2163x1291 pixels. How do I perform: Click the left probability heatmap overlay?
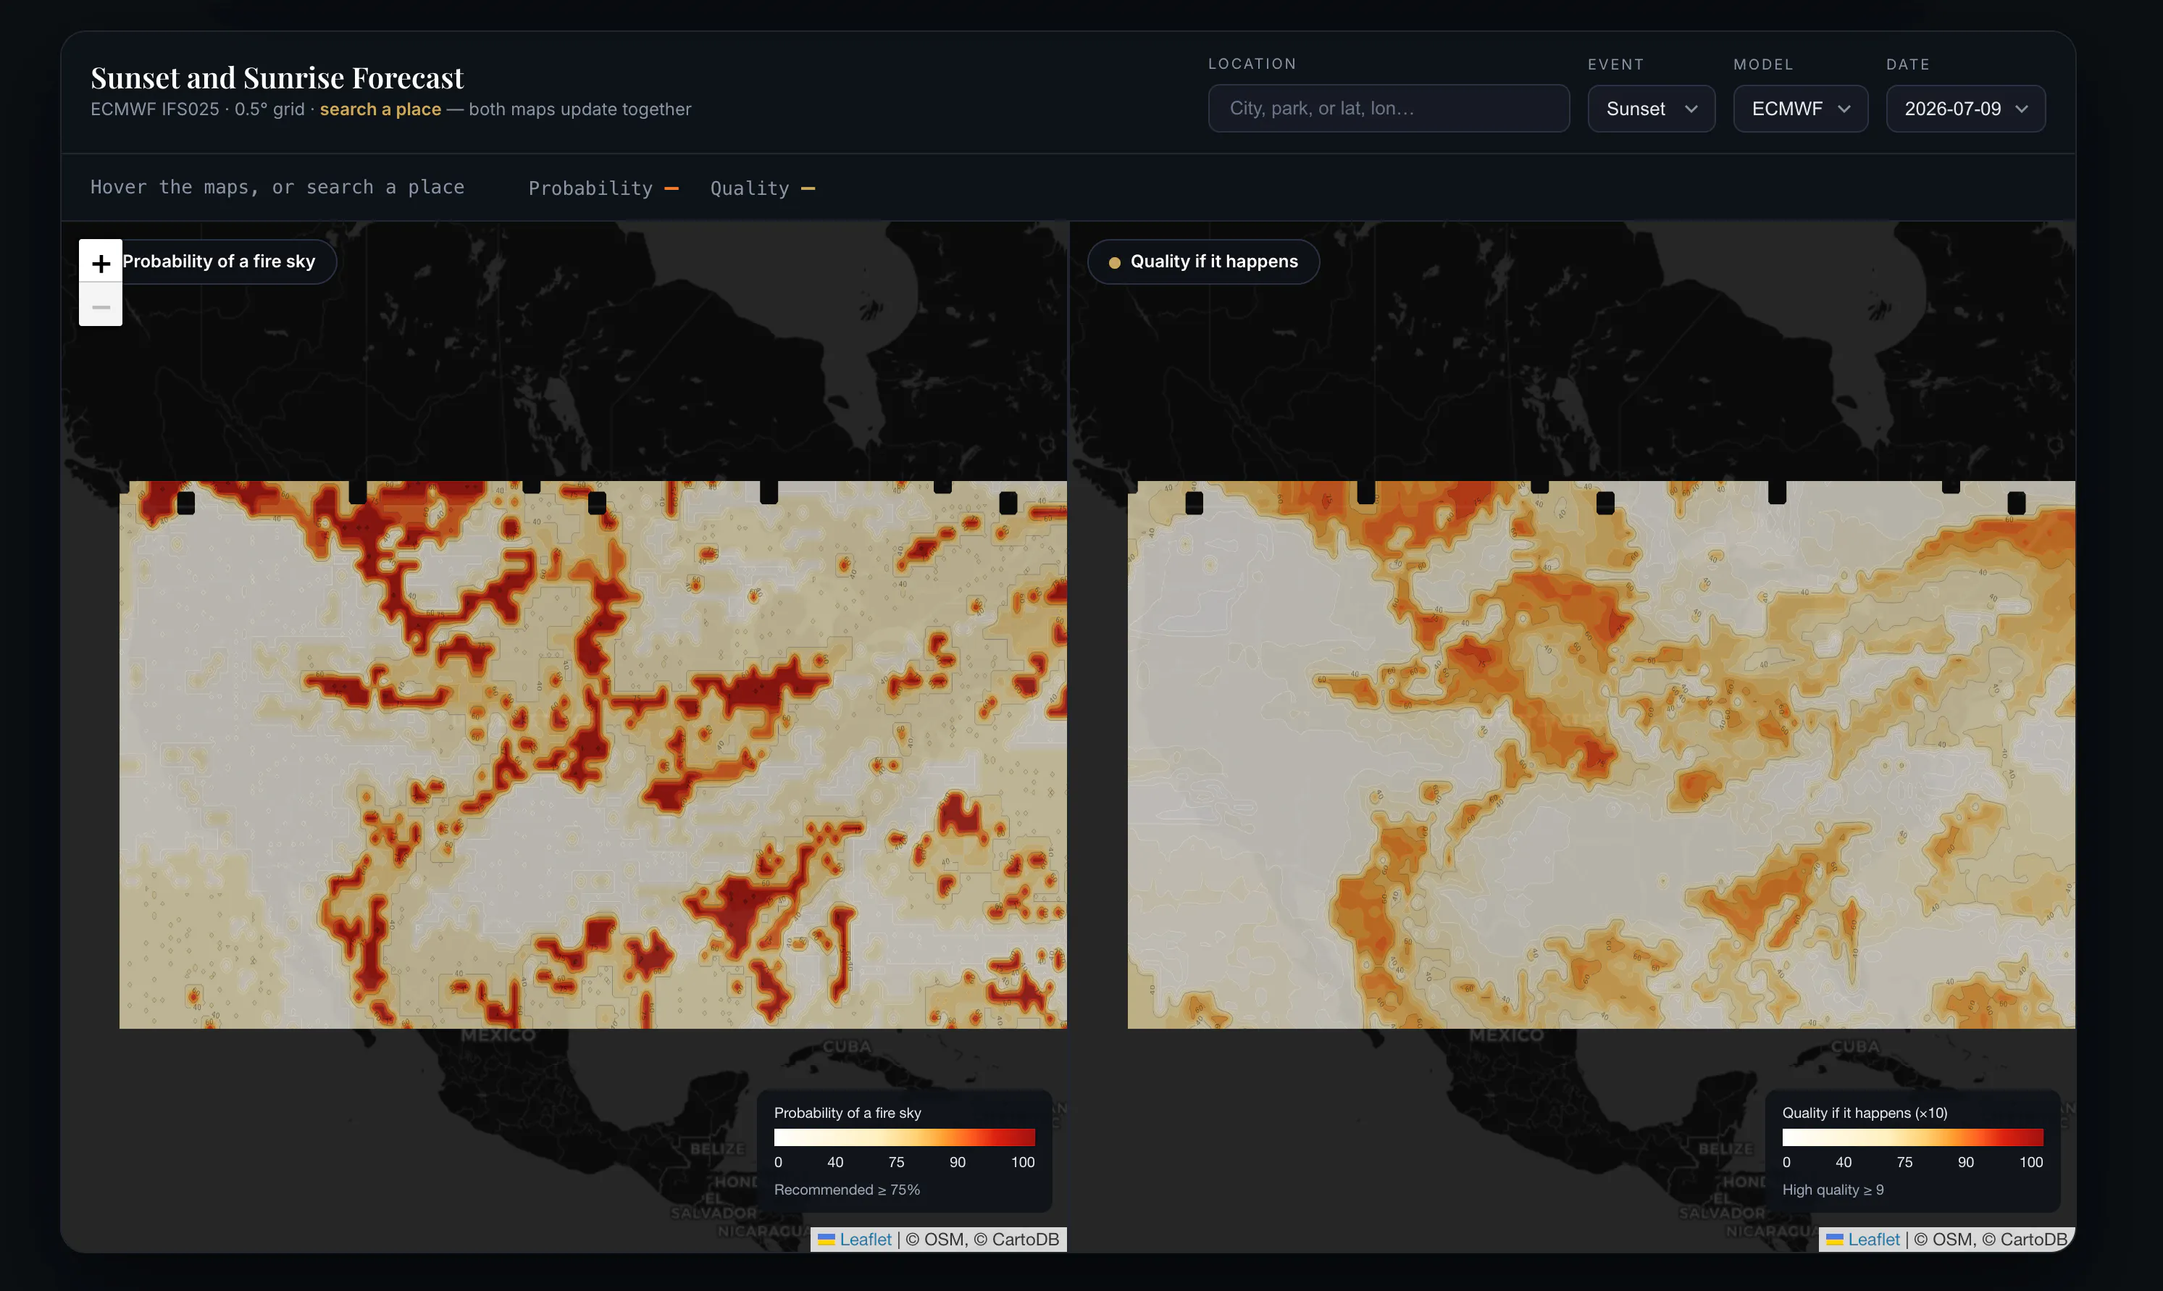[593, 754]
